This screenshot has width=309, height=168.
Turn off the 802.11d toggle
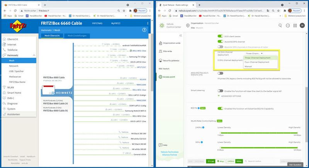220,109
